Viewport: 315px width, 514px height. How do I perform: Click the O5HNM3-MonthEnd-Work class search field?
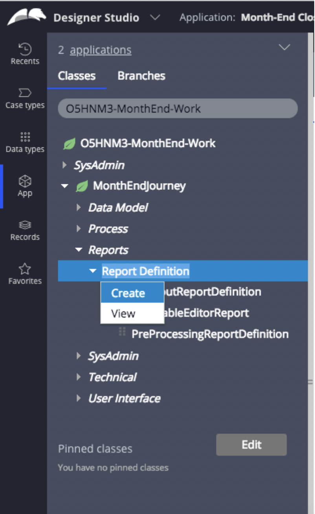pyautogui.click(x=178, y=108)
